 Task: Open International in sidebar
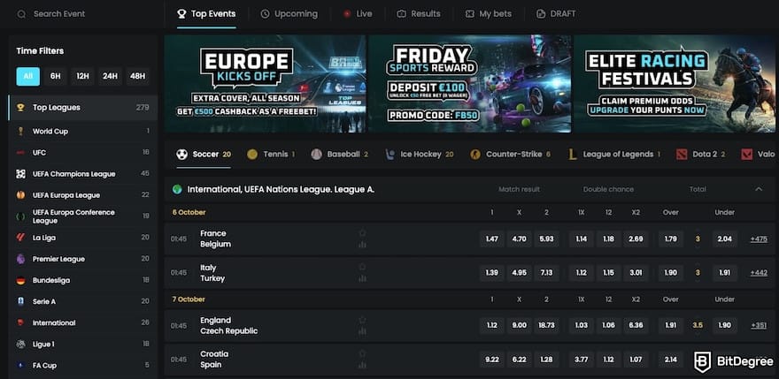pos(83,322)
